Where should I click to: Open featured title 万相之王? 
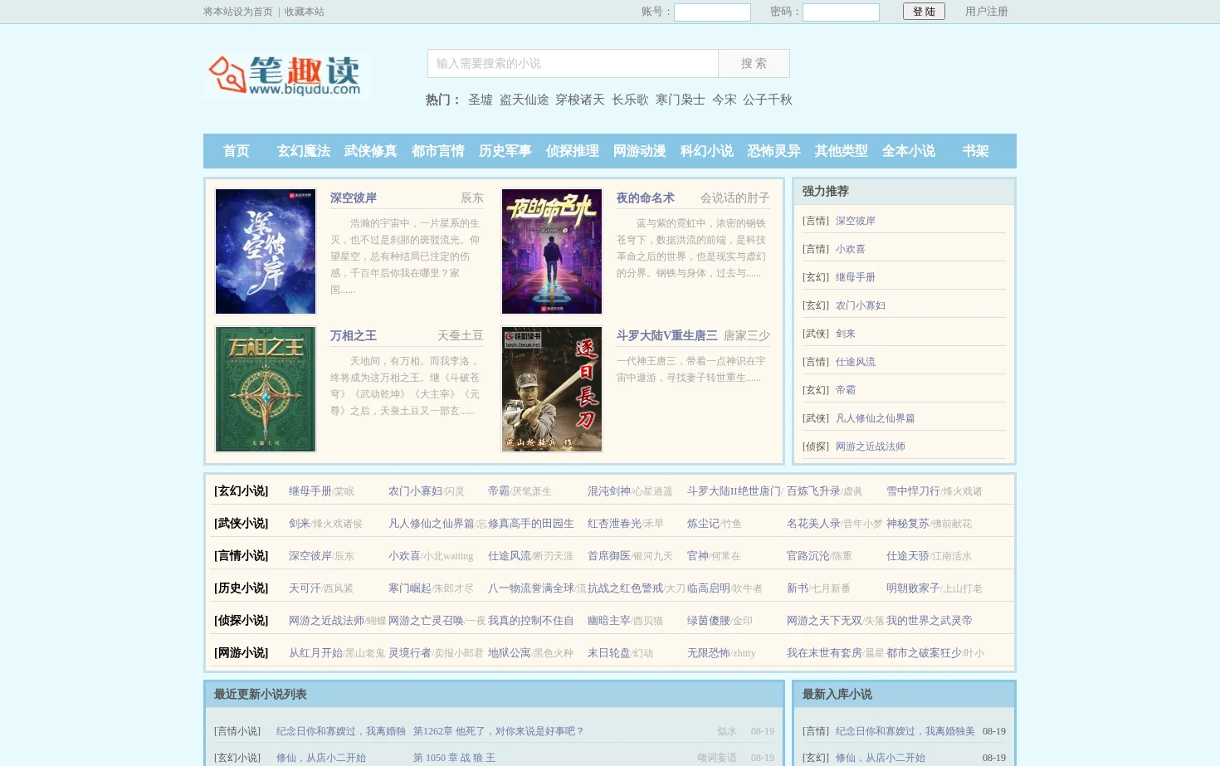point(354,336)
